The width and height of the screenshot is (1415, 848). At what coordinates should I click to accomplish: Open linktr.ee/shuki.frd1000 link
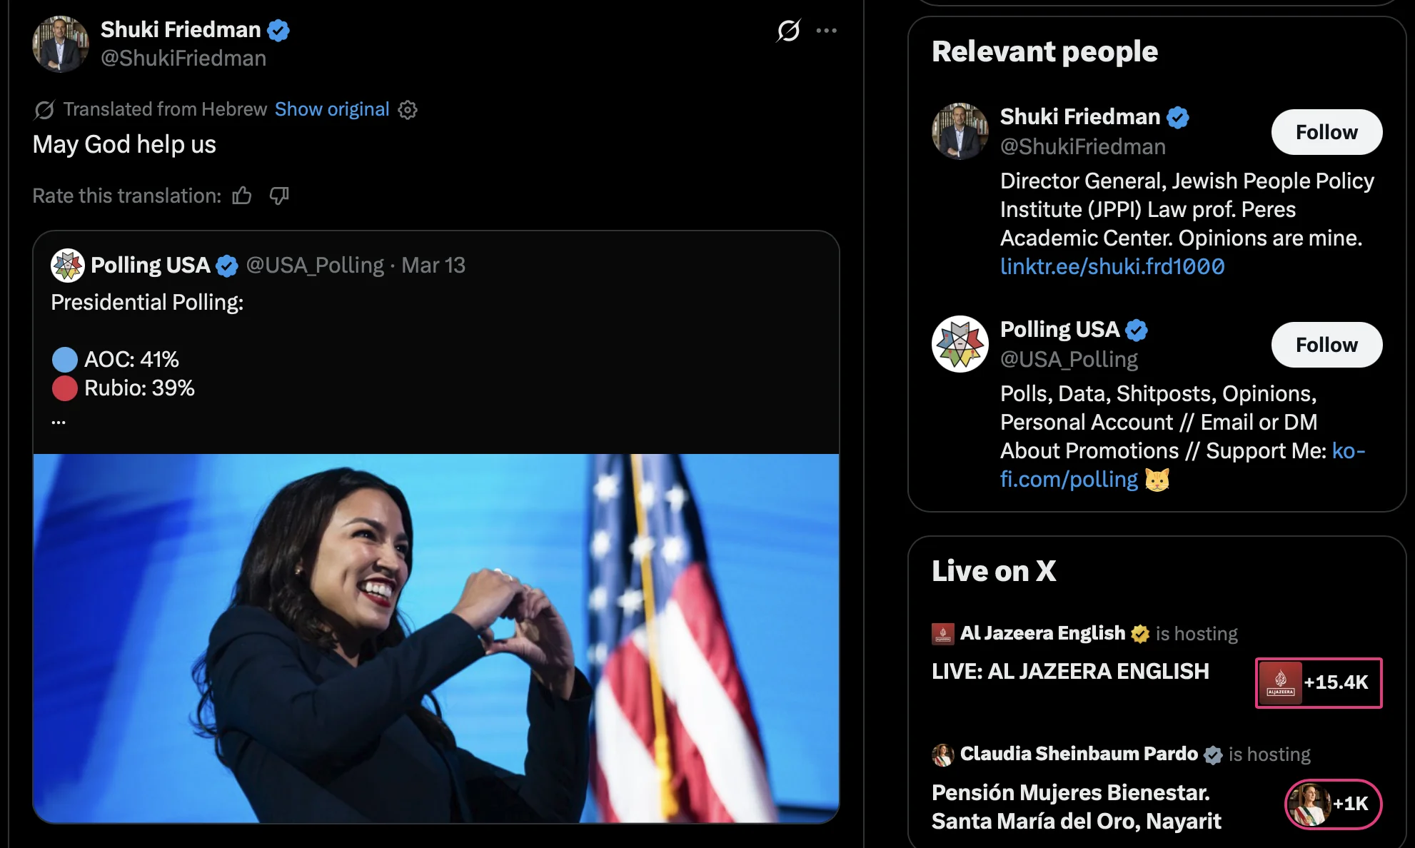(1112, 266)
